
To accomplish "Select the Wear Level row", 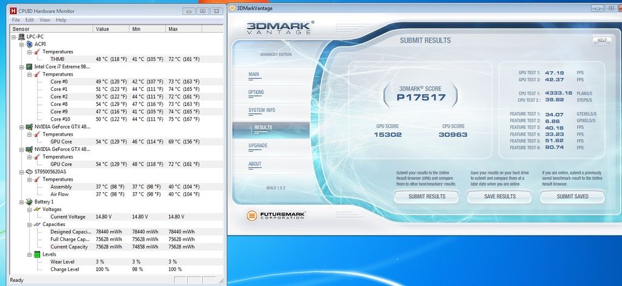I will click(x=117, y=262).
